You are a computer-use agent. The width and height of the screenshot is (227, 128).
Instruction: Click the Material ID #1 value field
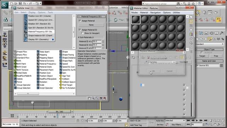(97, 41)
